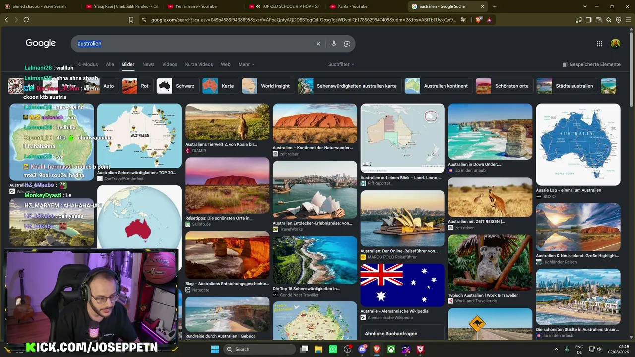This screenshot has height=357, width=635.
Task: Select the Web tab
Action: point(226,64)
